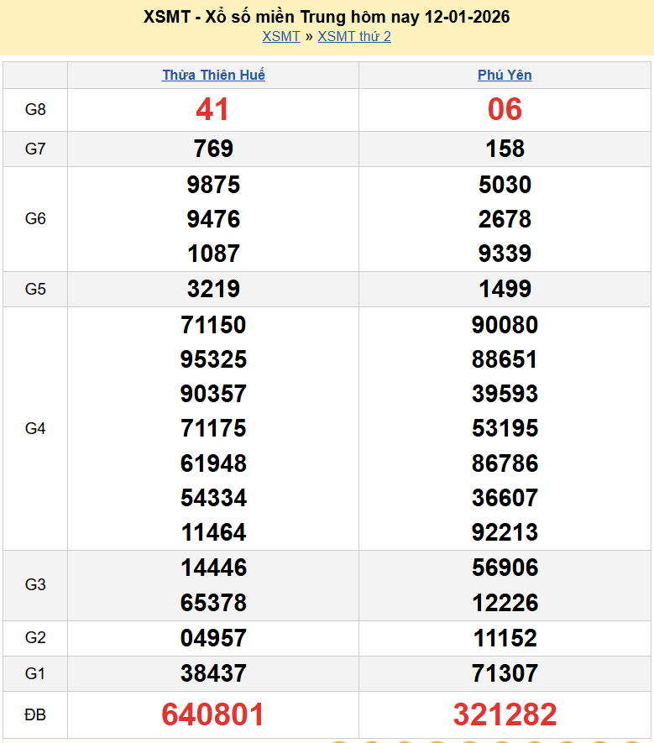654x743 pixels.
Task: Select the G4 number 86786
Action: click(x=505, y=463)
